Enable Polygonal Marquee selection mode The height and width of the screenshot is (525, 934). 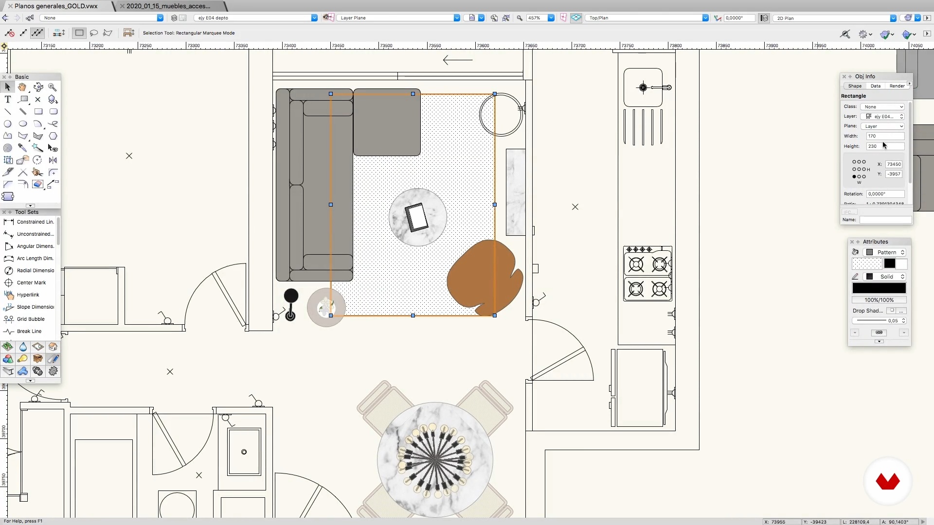[x=108, y=33]
